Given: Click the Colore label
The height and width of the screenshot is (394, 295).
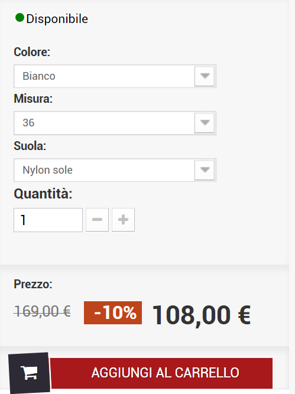Looking at the screenshot, I should (32, 52).
